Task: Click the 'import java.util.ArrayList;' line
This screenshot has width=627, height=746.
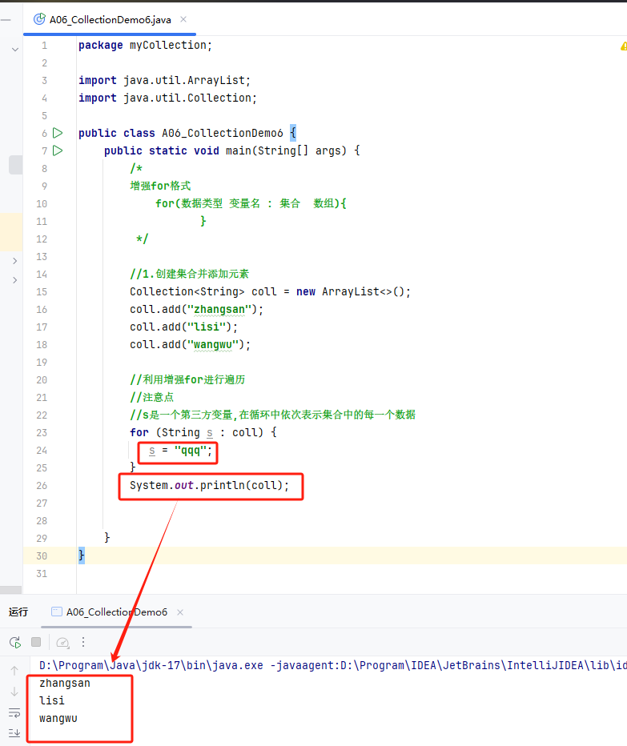Action: (165, 80)
